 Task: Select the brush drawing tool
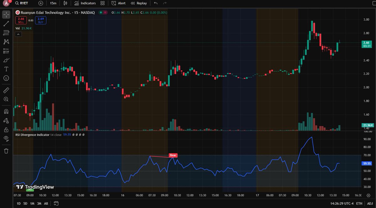coord(6,60)
